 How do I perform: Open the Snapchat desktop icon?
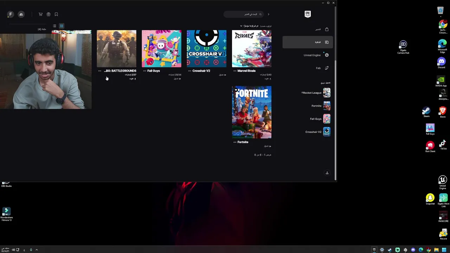[x=430, y=200]
